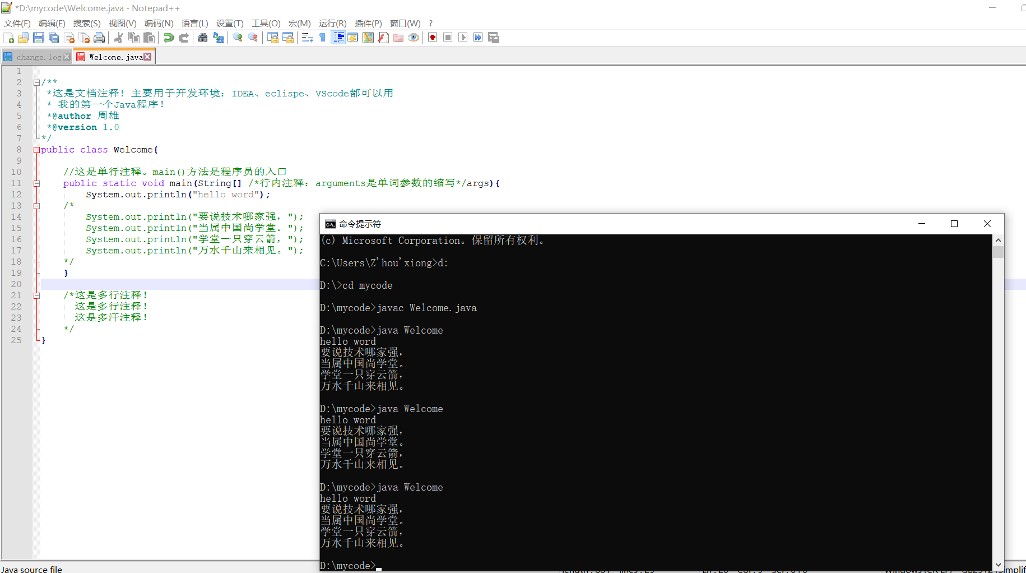
Task: Maximize the 命令提示符 window
Action: [x=954, y=224]
